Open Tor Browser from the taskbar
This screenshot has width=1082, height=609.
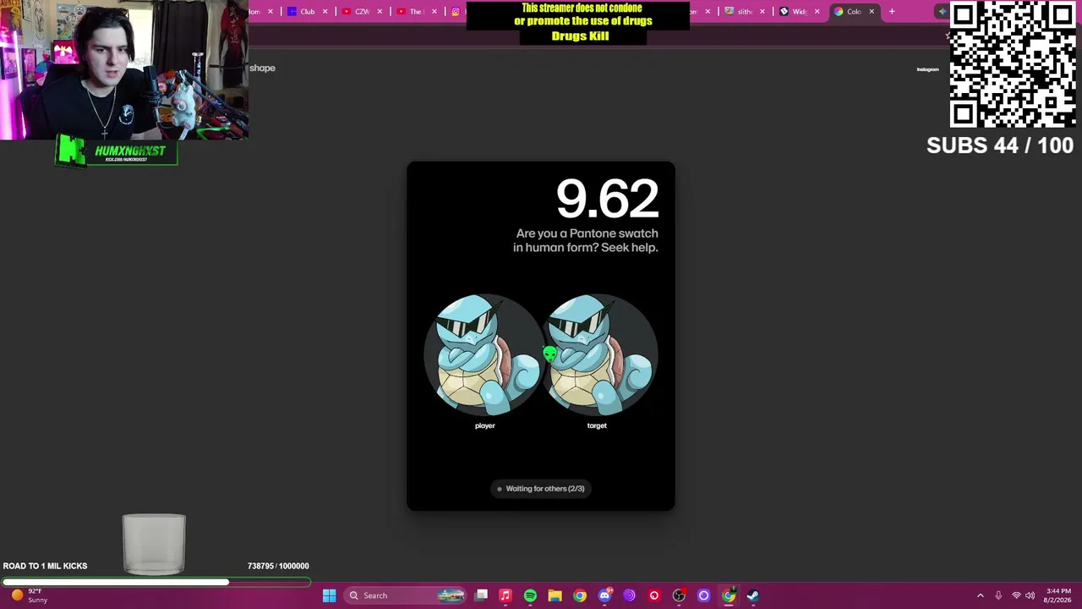[x=629, y=595]
